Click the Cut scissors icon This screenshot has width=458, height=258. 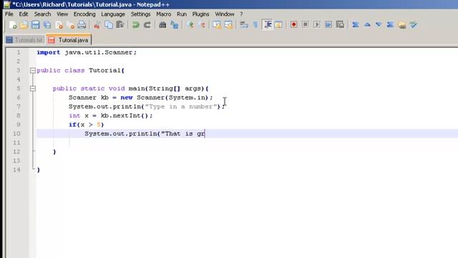(x=97, y=25)
